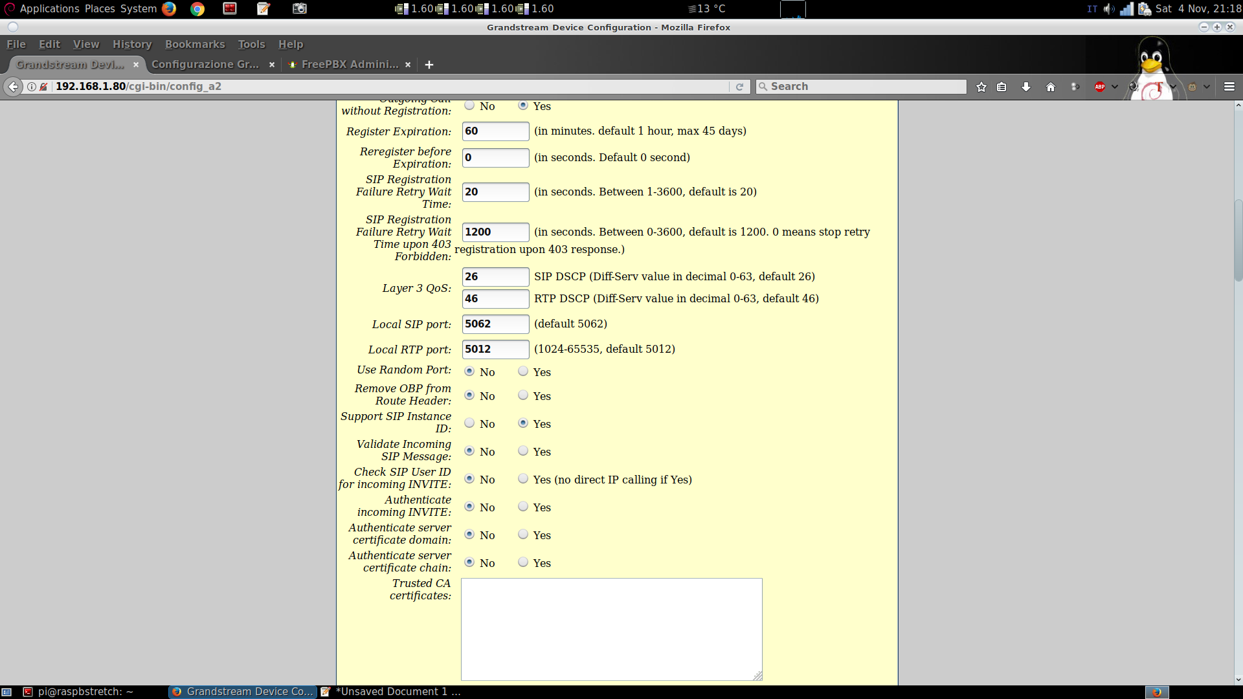Show bookmarks list icon

coord(1002,87)
